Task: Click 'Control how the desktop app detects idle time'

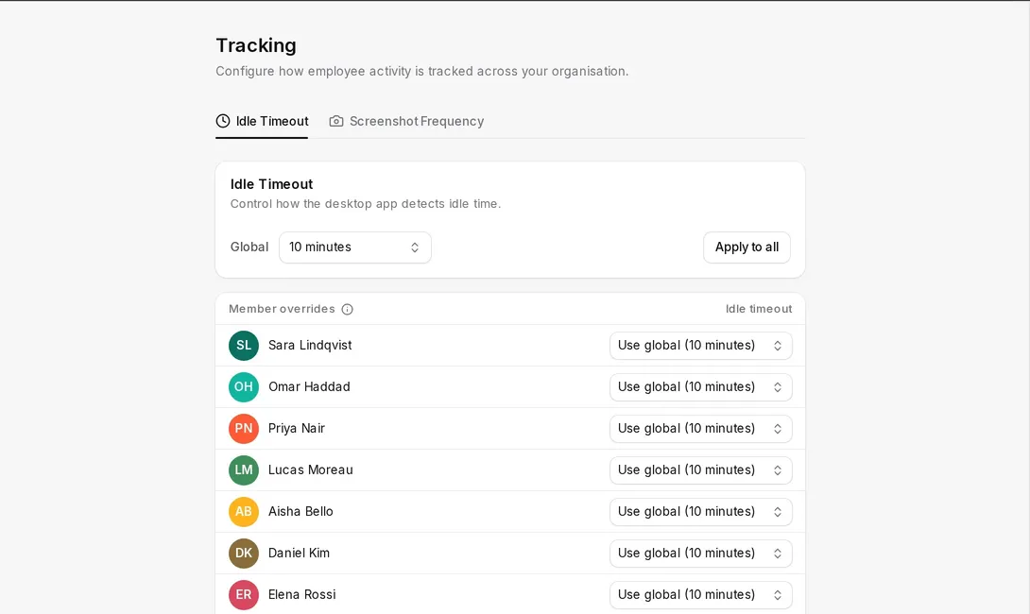Action: pos(366,204)
